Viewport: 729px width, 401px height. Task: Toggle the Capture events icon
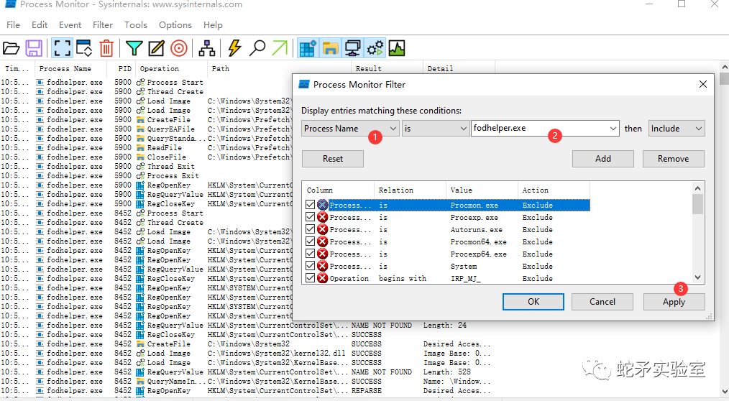point(62,48)
